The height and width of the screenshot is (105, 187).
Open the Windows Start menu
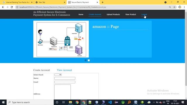click(3, 102)
